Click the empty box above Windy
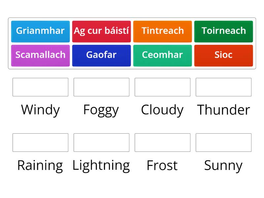 pyautogui.click(x=40, y=87)
